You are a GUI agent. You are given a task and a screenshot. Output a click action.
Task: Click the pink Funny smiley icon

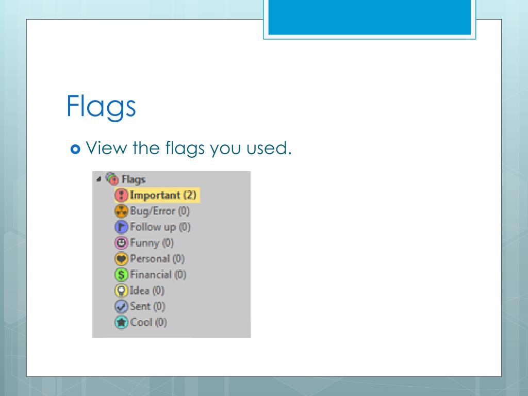pyautogui.click(x=121, y=243)
